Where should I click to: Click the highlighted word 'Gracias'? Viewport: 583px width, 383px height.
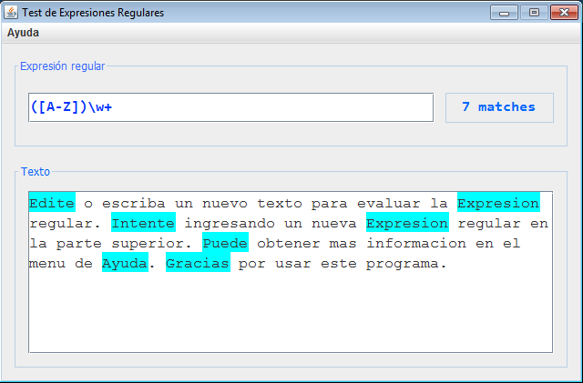[198, 263]
